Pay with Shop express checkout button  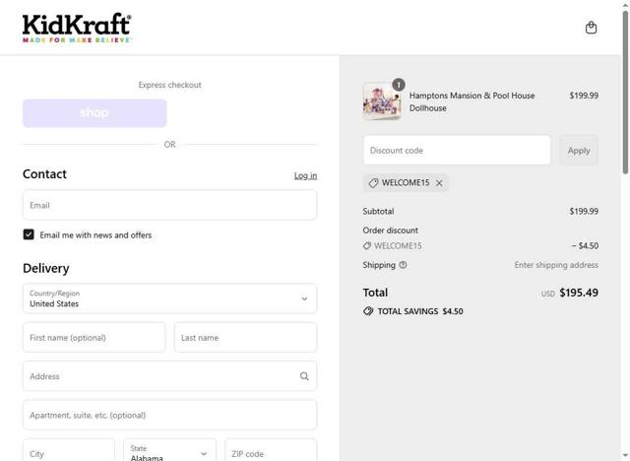coord(94,113)
